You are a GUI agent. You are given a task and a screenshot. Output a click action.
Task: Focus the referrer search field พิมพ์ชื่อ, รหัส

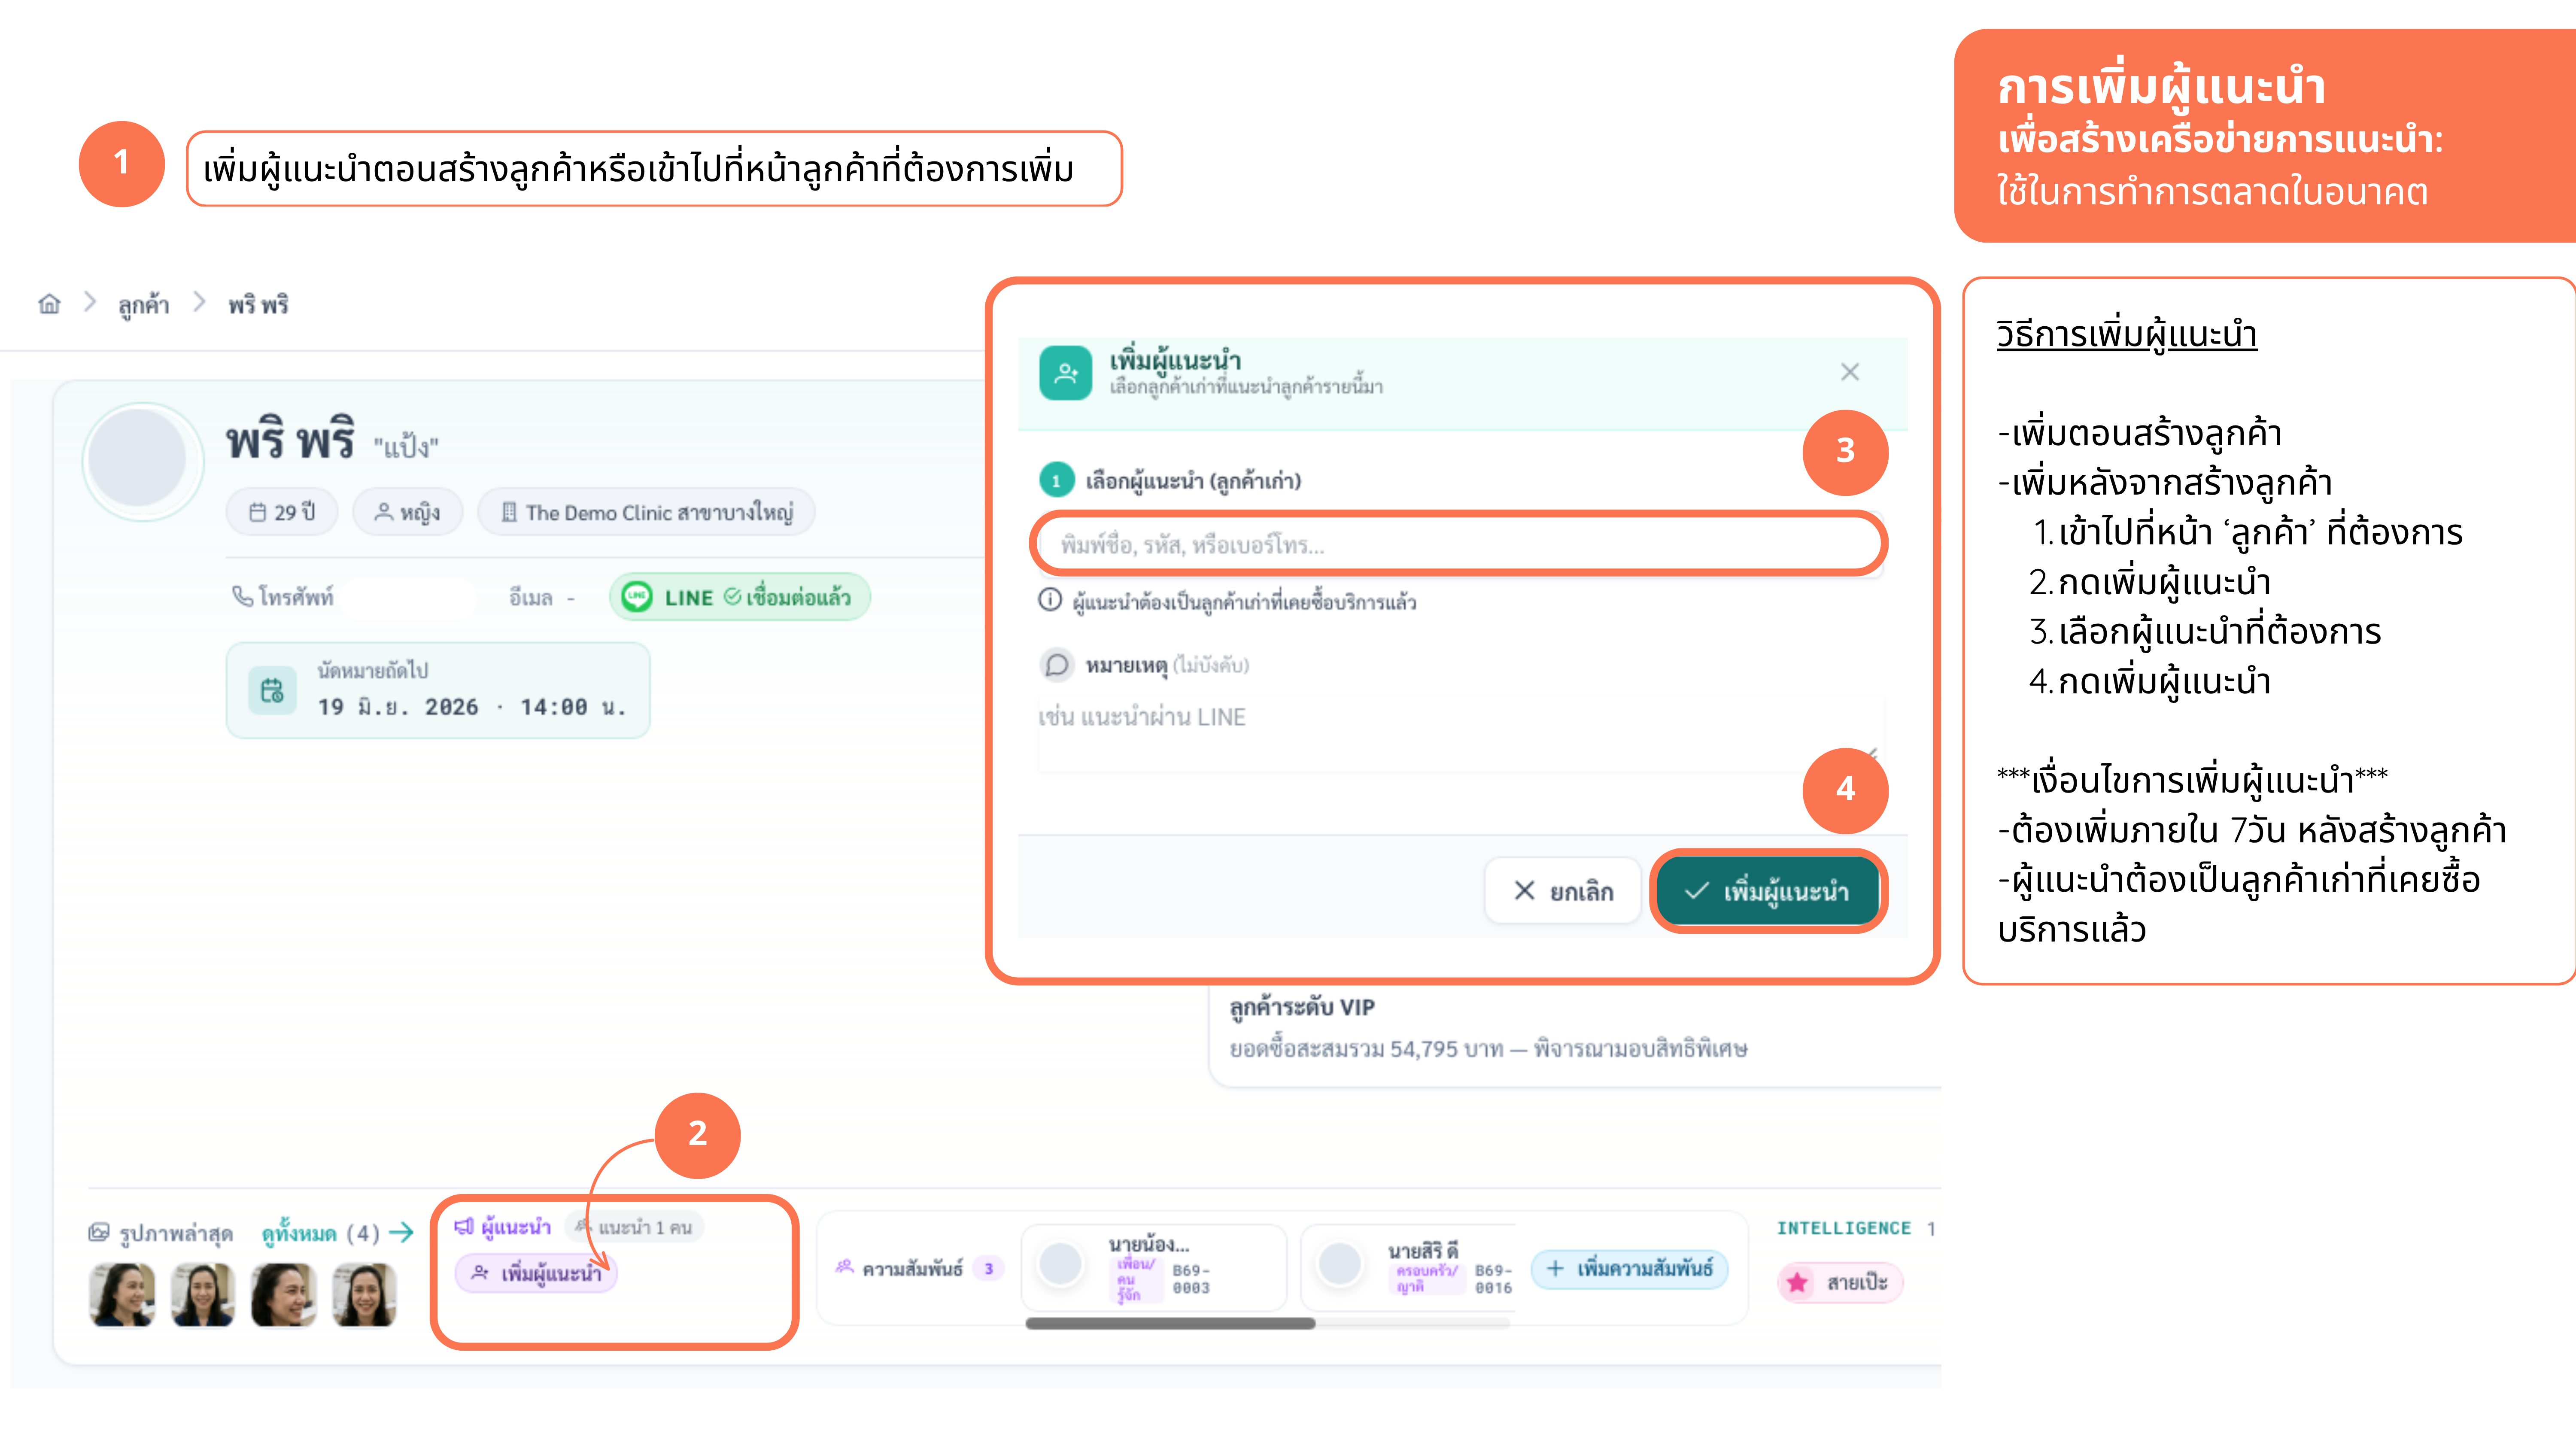pos(1458,544)
